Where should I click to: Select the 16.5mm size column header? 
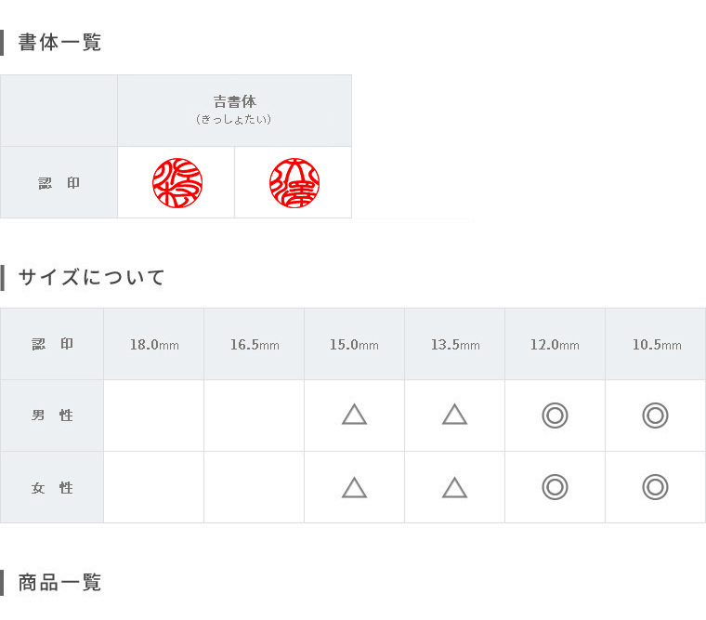[x=255, y=345]
